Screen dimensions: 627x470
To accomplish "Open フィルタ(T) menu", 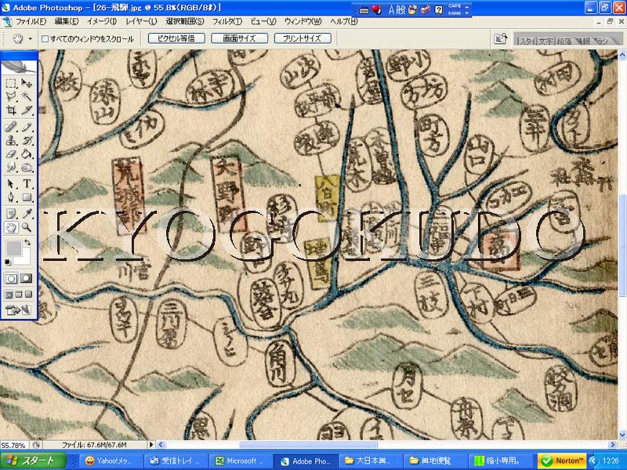I will [x=227, y=21].
